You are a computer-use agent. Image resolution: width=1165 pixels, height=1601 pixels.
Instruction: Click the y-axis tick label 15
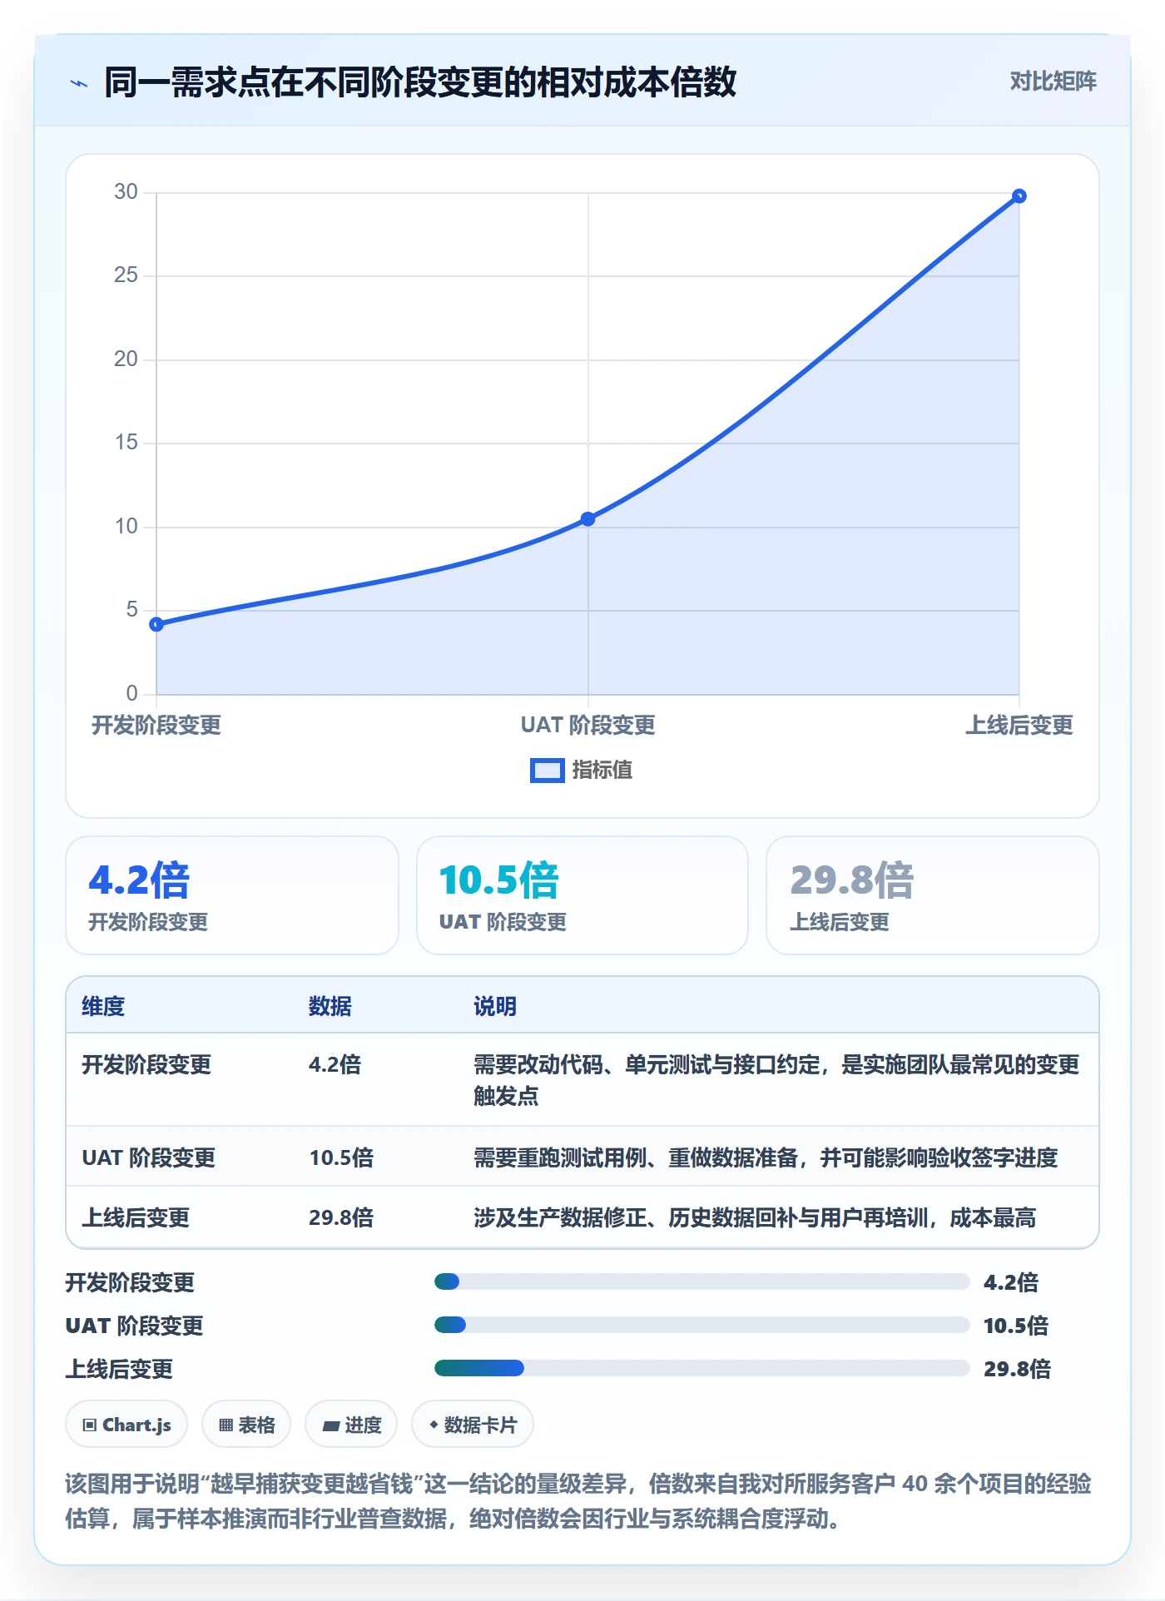126,442
